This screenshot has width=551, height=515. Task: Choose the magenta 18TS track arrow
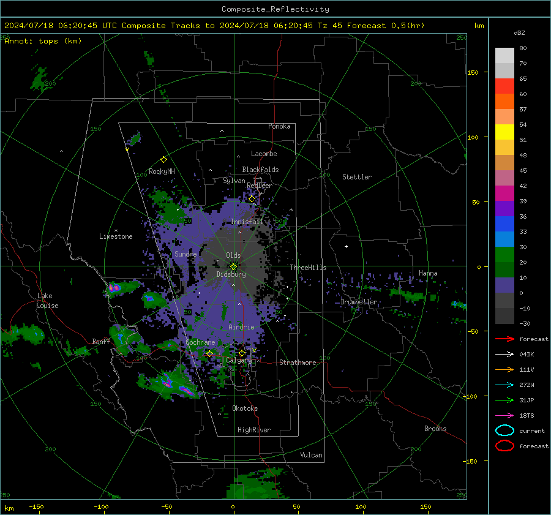point(504,416)
